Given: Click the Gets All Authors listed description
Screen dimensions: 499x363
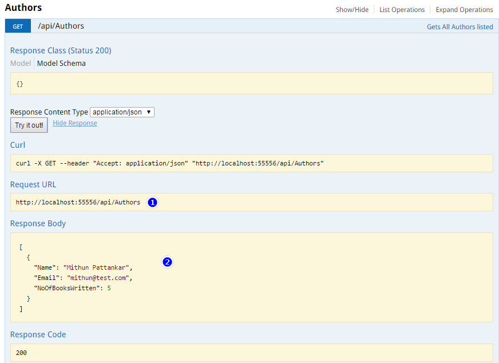Looking at the screenshot, I should tap(460, 27).
